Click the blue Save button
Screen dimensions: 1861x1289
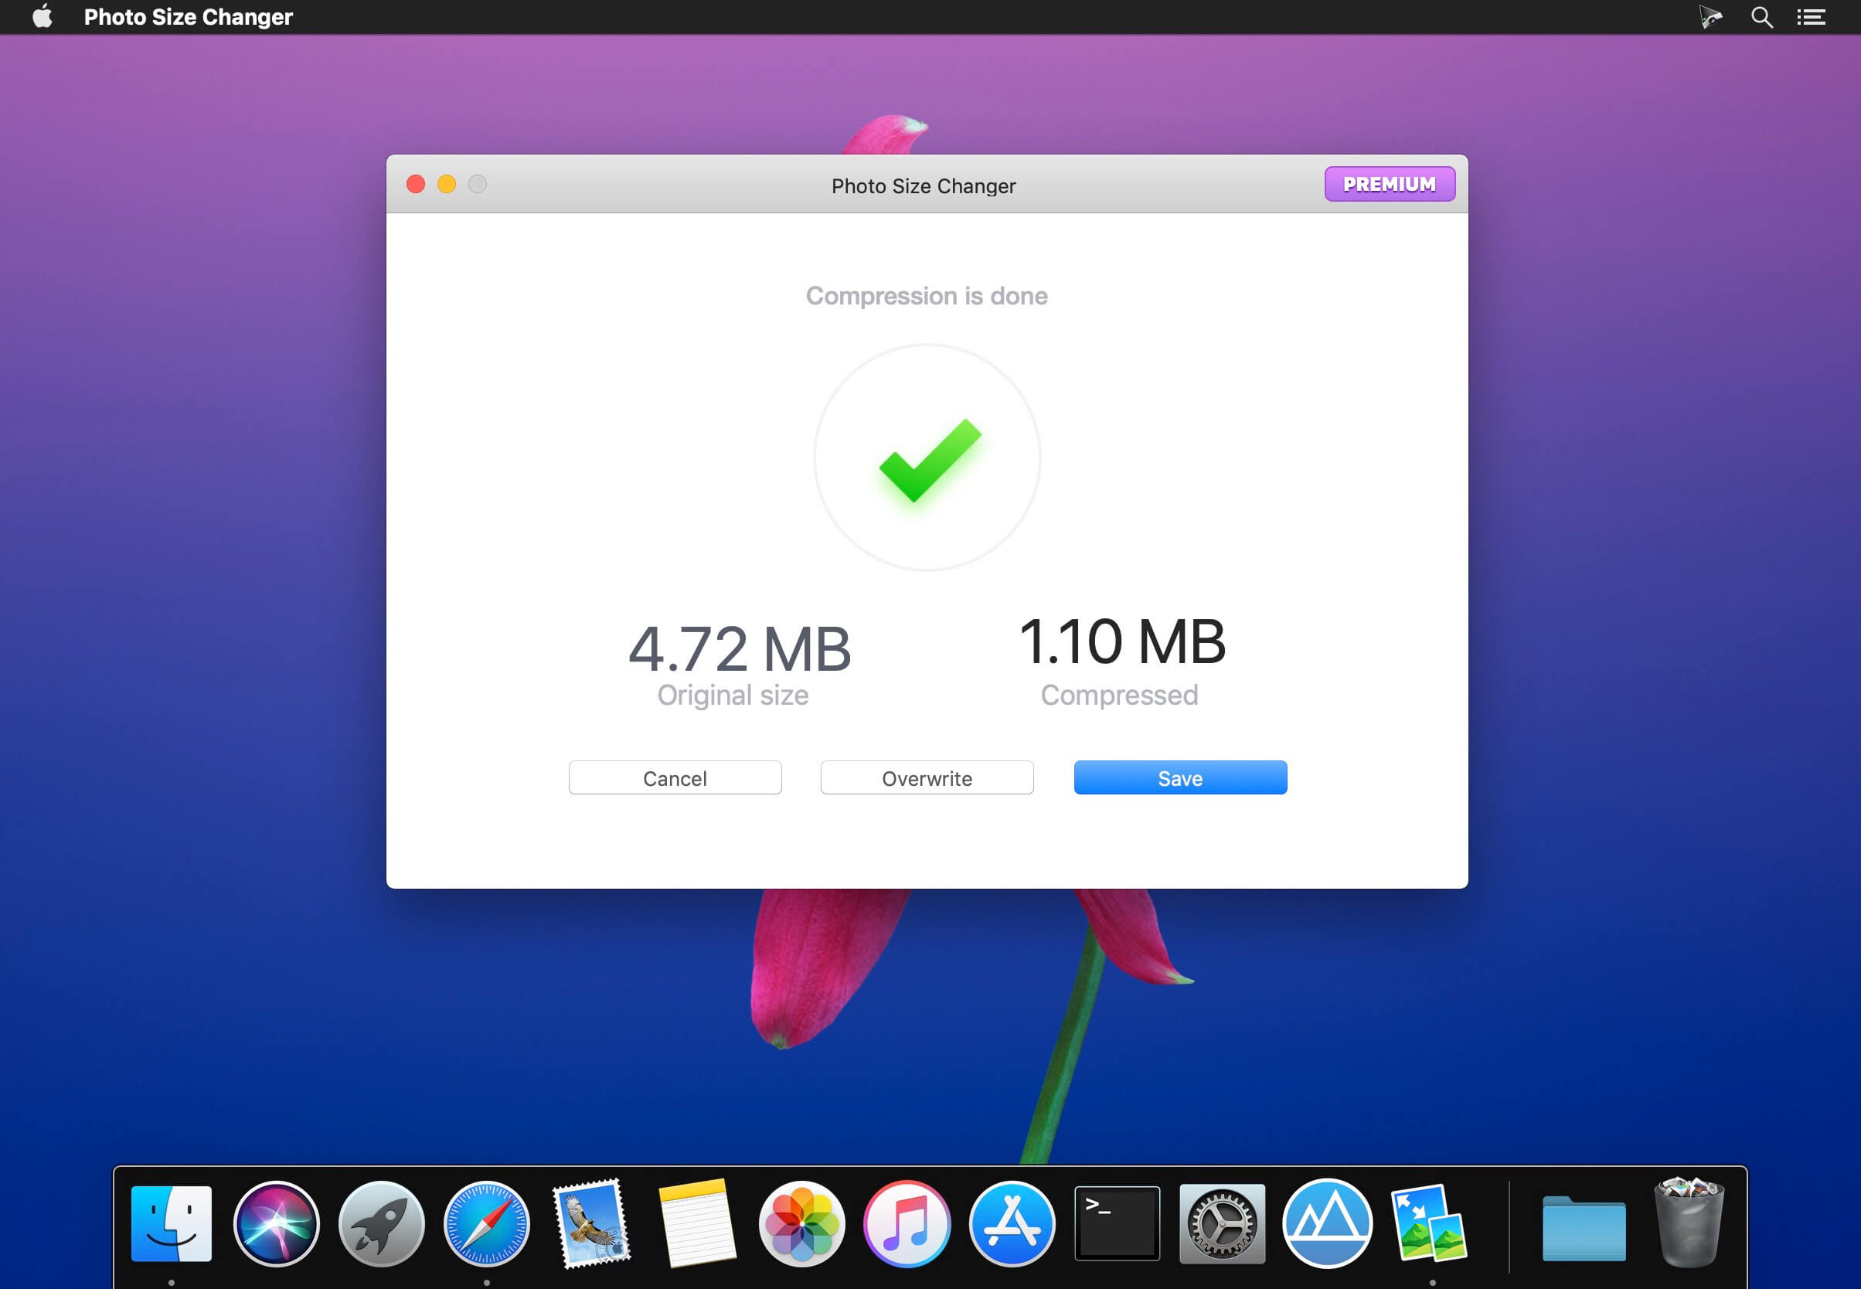1179,777
